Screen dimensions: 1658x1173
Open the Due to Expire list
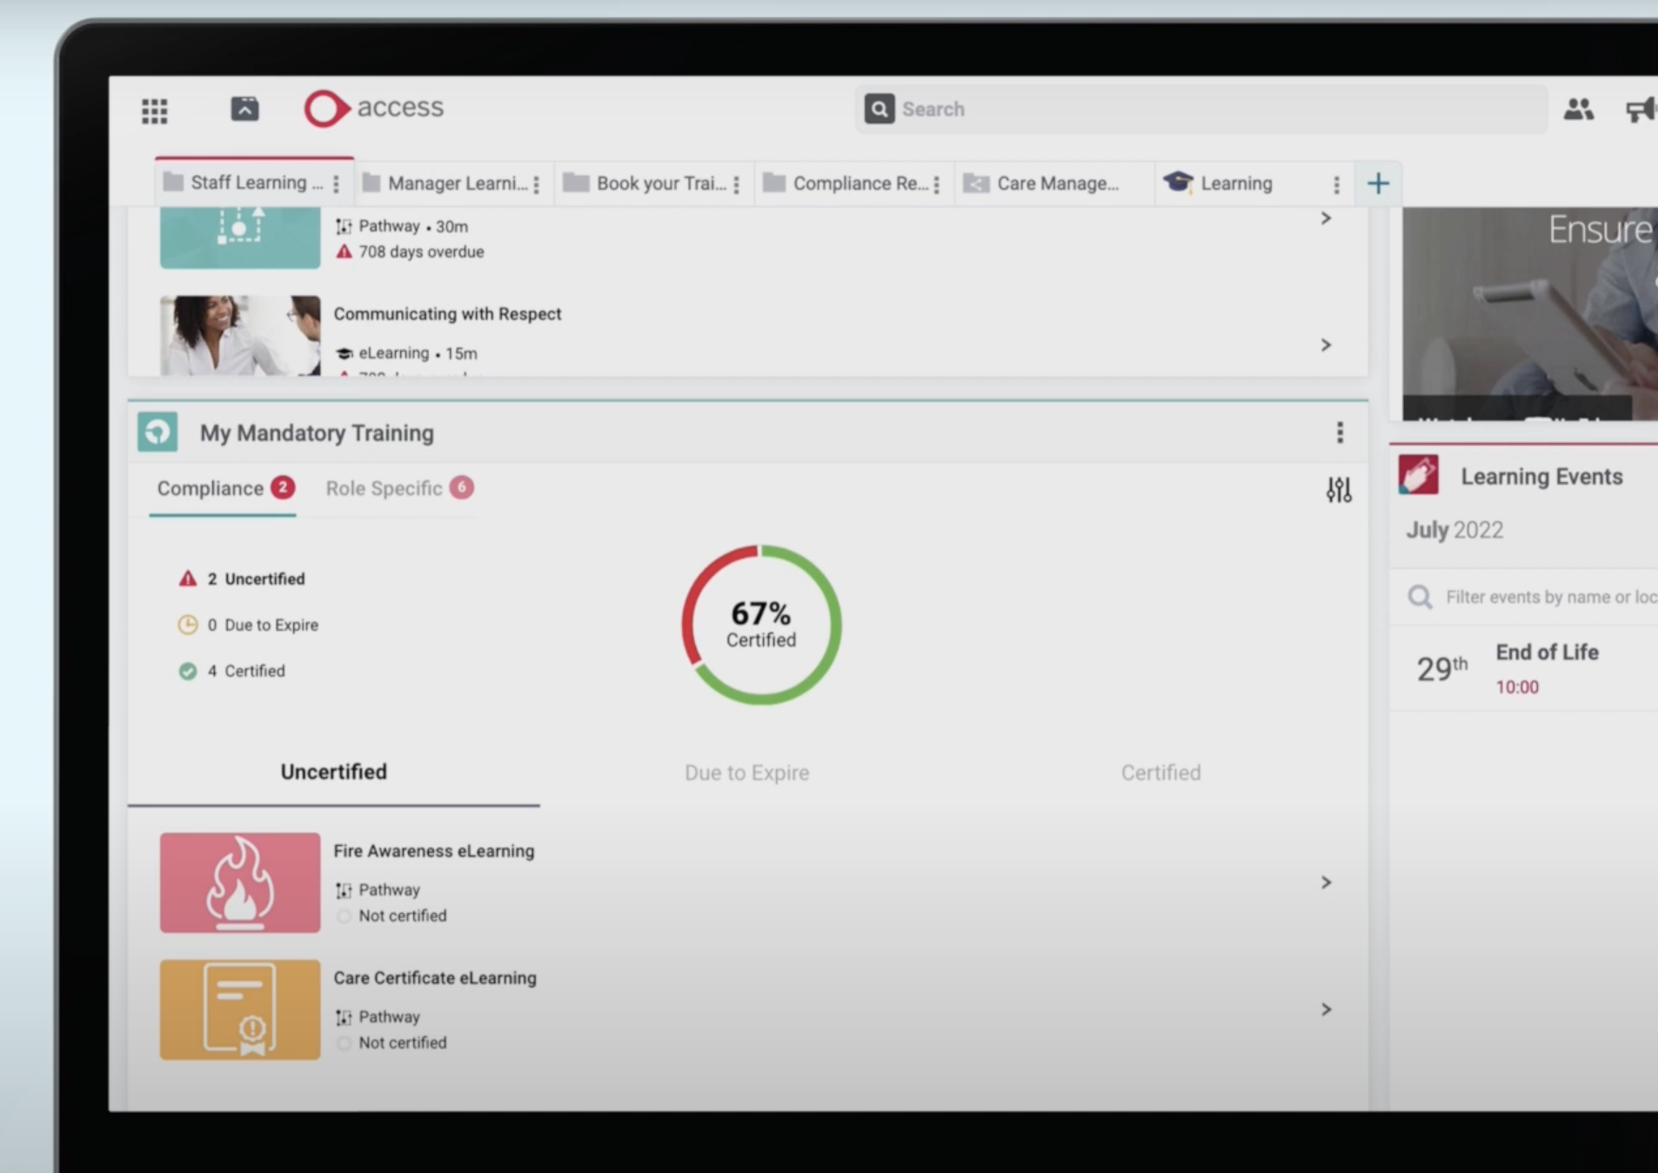[x=746, y=772]
